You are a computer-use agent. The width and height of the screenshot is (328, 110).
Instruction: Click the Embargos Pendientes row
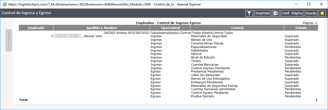point(207,82)
